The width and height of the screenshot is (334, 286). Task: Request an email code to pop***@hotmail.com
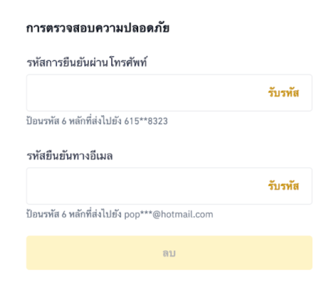click(283, 186)
